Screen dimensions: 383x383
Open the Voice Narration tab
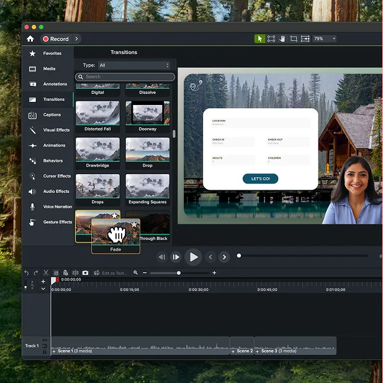pyautogui.click(x=48, y=207)
